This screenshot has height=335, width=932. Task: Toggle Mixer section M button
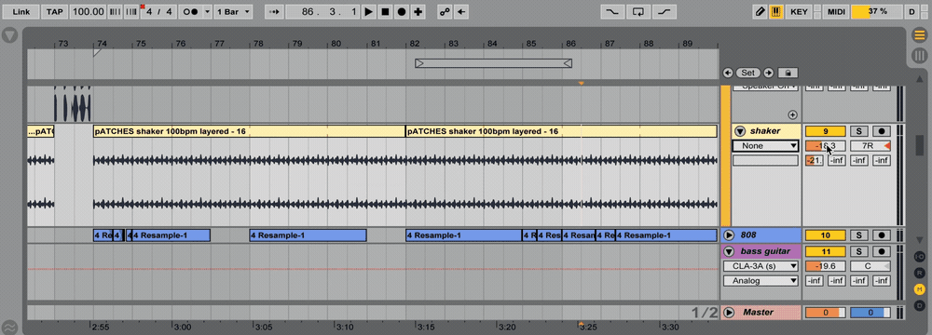(920, 289)
